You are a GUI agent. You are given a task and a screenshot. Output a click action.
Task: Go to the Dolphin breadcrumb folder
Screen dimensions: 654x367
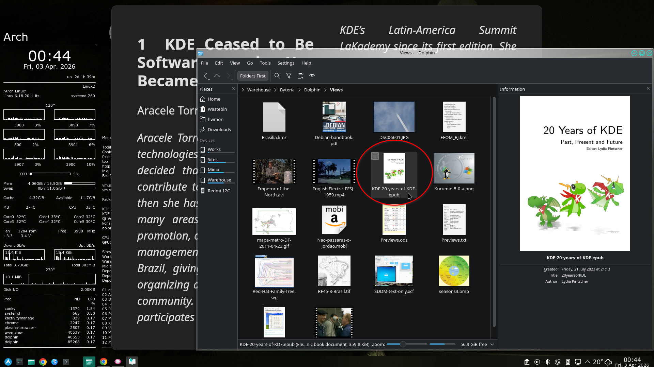(312, 90)
